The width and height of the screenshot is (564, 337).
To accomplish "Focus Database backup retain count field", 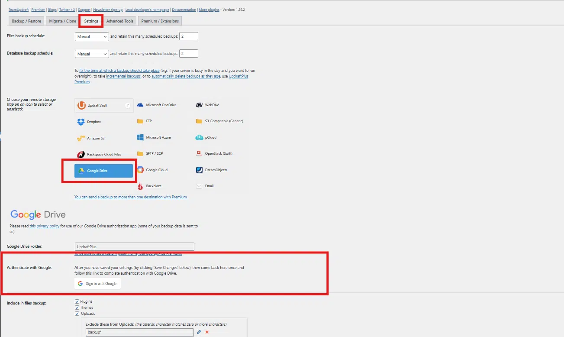I will pyautogui.click(x=189, y=54).
